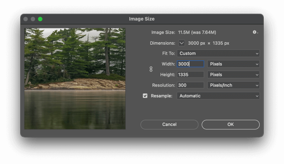Click the green zoom window button
This screenshot has width=284, height=164.
coord(40,19)
